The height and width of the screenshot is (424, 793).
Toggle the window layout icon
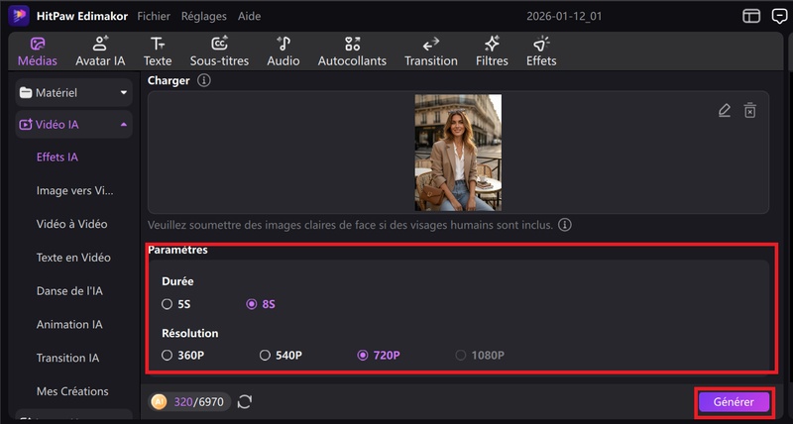[x=751, y=16]
